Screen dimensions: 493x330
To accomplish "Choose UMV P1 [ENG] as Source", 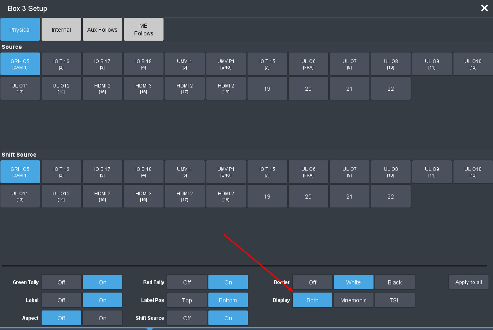I will (x=226, y=64).
